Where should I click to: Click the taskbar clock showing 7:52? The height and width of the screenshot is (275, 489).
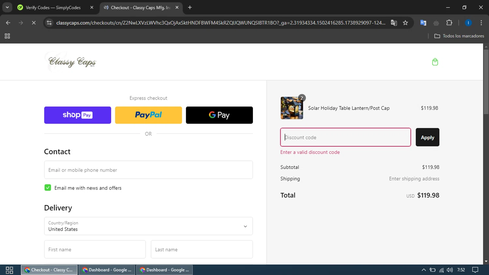[461, 270]
